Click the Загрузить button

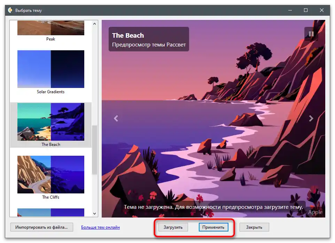(x=173, y=227)
